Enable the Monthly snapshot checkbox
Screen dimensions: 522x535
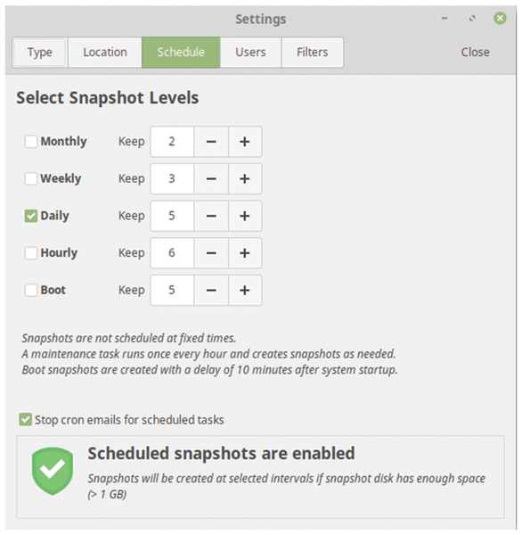(31, 142)
